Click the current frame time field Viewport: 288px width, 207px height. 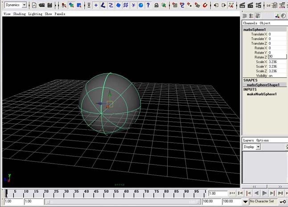pyautogui.click(x=218, y=194)
